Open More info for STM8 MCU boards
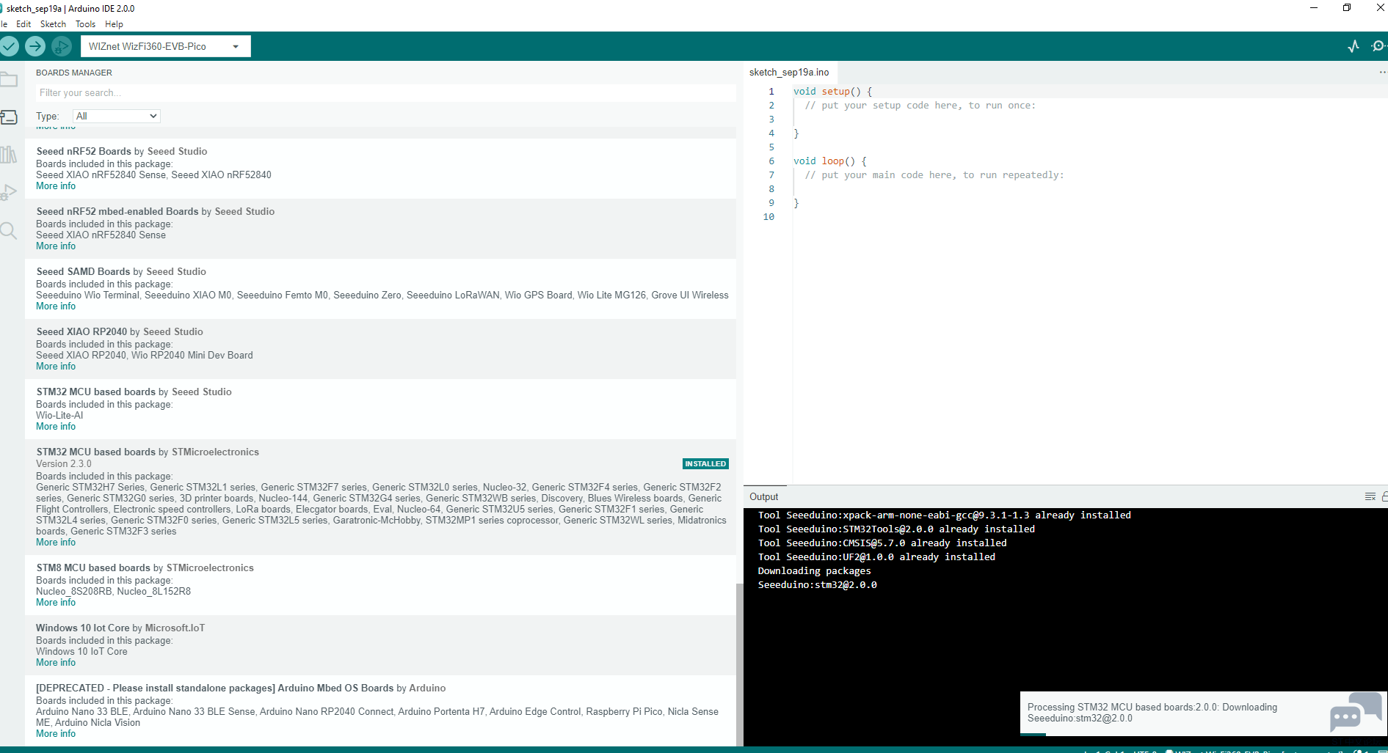Screen dimensions: 1388x753 pos(56,603)
